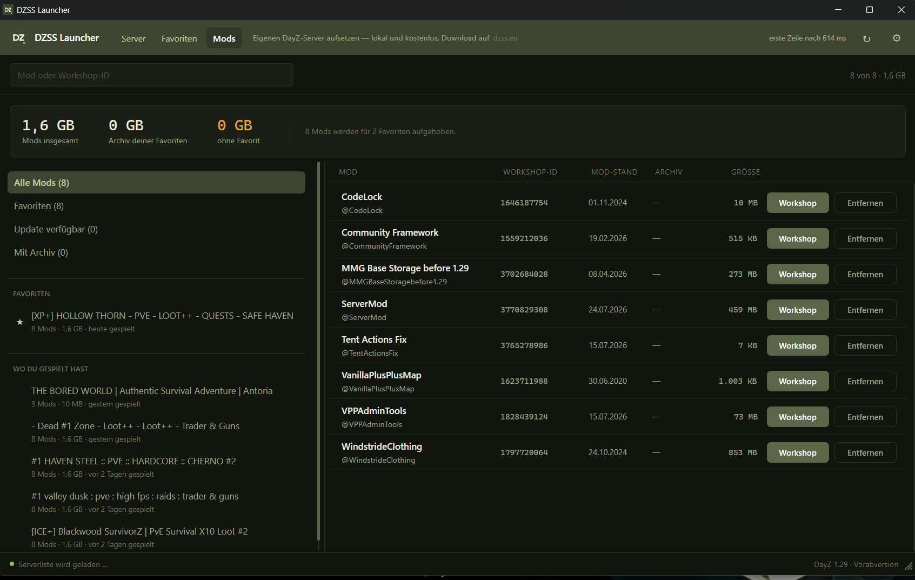Image resolution: width=915 pixels, height=580 pixels.
Task: Click Entfernen for ServerMod
Action: click(865, 310)
